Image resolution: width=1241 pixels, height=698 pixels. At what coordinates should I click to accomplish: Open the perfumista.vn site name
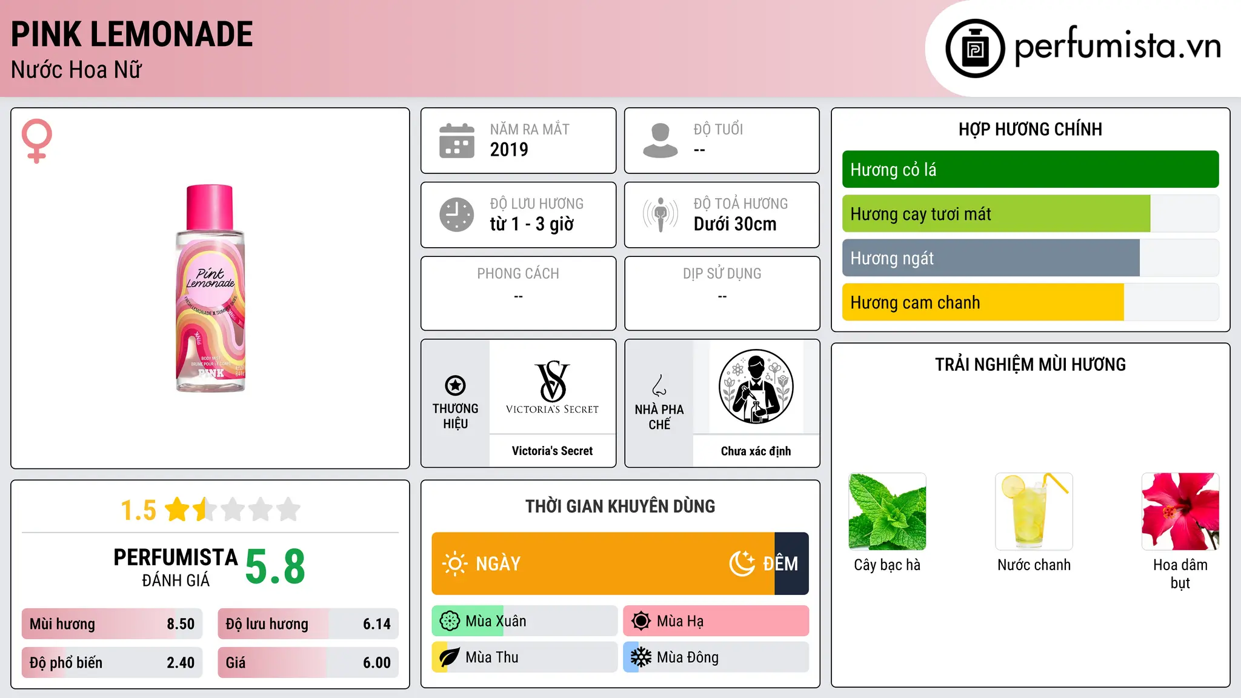coord(1118,46)
